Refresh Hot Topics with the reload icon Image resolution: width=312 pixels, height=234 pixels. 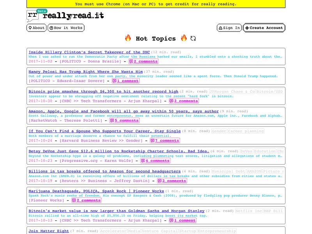(193, 38)
